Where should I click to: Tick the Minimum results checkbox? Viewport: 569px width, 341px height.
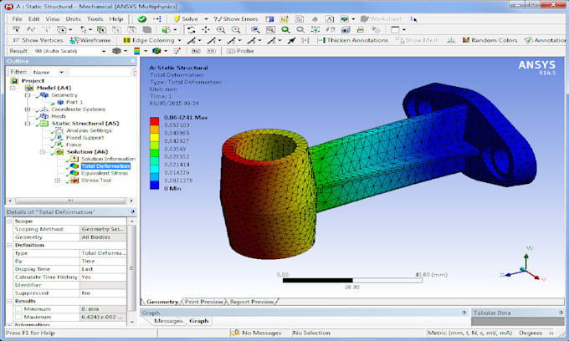[x=17, y=309]
